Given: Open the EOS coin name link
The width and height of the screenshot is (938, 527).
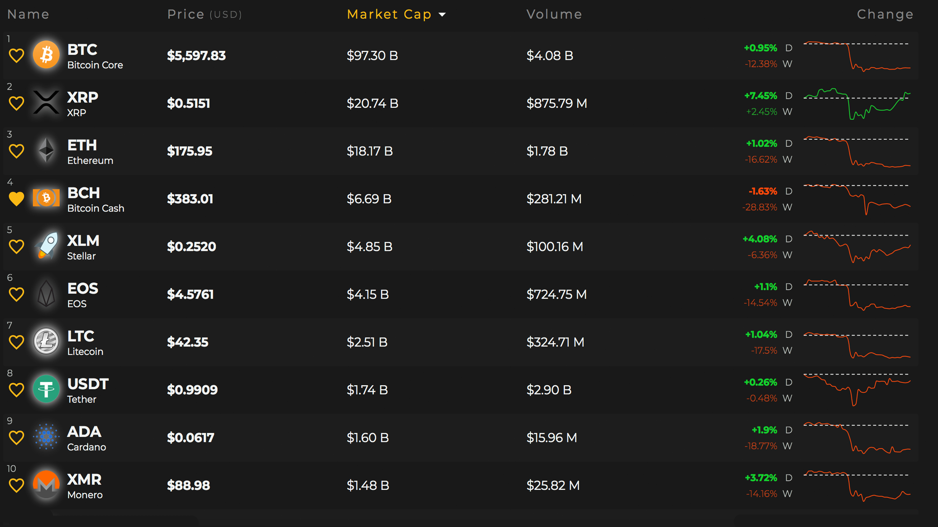Looking at the screenshot, I should point(83,288).
